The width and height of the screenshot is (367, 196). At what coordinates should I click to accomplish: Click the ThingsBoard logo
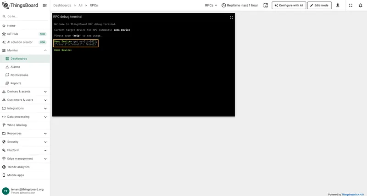click(x=20, y=5)
